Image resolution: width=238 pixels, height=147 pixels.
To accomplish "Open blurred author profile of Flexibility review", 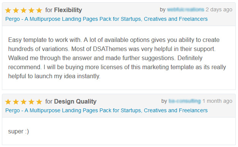I will coord(186,10).
